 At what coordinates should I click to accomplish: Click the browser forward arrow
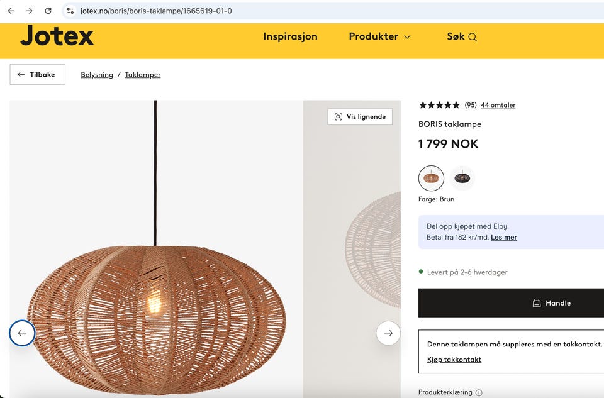(29, 11)
